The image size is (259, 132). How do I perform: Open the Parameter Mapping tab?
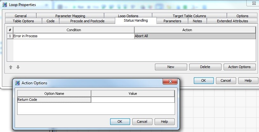(x=70, y=16)
